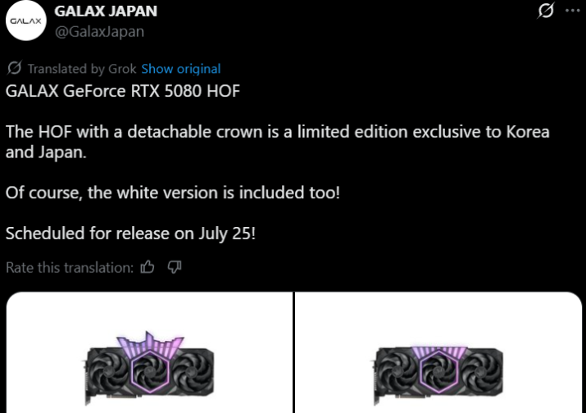The image size is (586, 413).
Task: Click the "white version is included too" line
Action: click(x=173, y=193)
